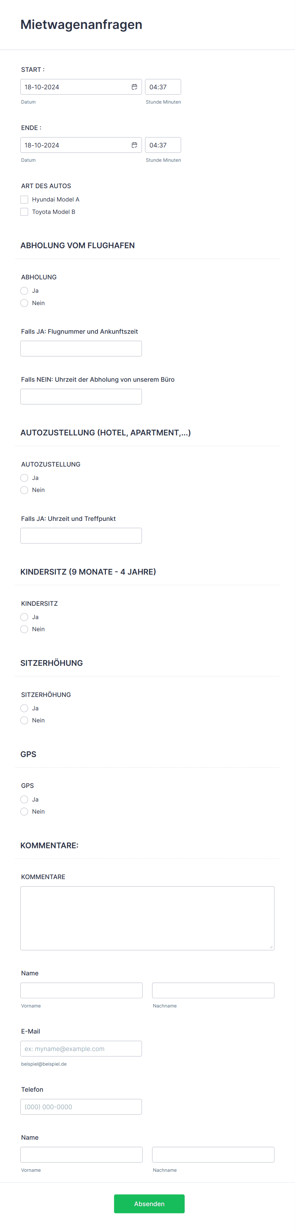The image size is (295, 1229).
Task: Select Nein for AUTOZUSTELLUNG
Action: (x=24, y=490)
